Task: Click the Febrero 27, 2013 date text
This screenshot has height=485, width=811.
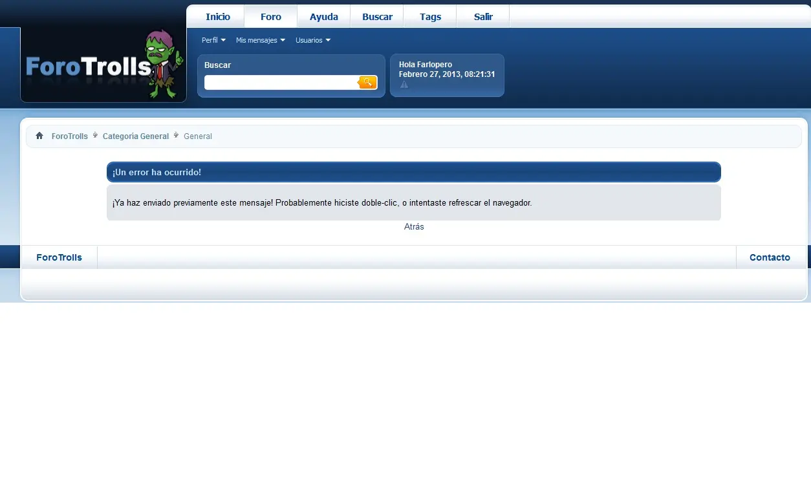Action: 447,74
